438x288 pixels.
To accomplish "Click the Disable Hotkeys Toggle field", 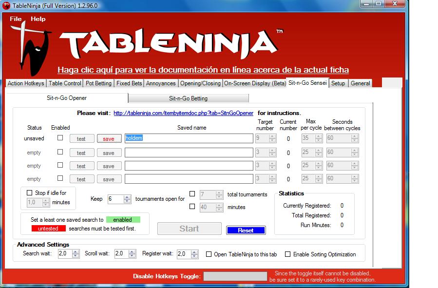I will (235, 276).
